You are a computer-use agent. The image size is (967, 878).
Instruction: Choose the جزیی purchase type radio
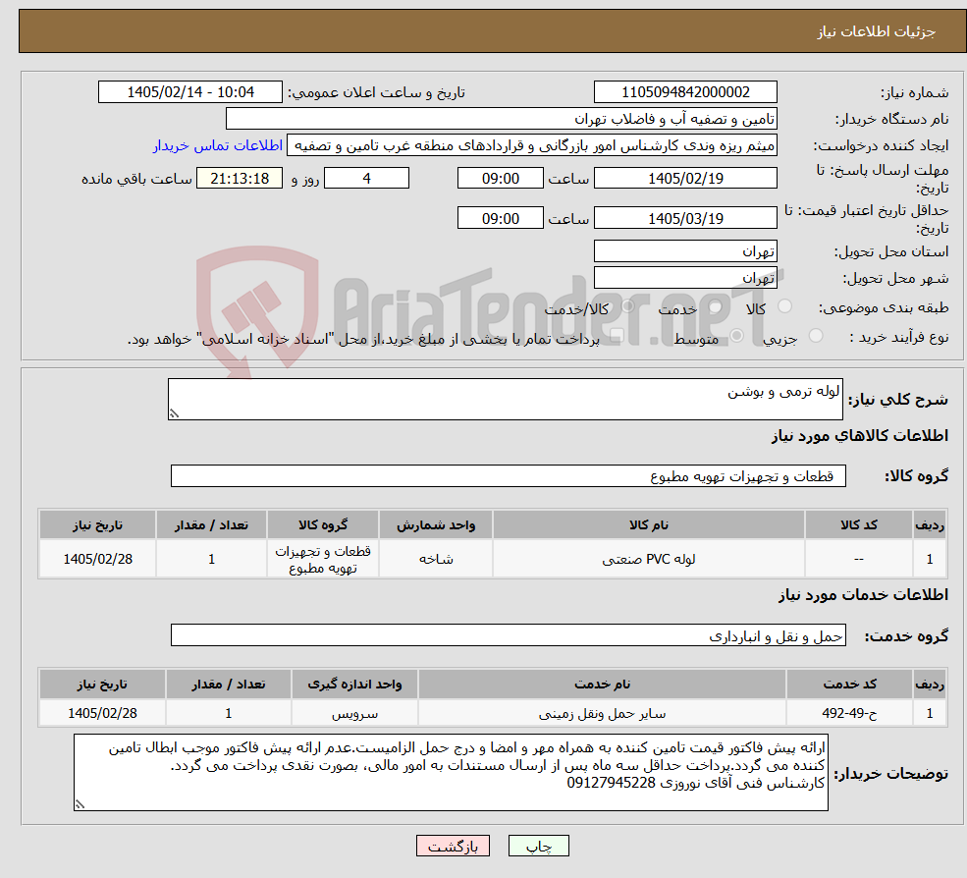pyautogui.click(x=816, y=336)
